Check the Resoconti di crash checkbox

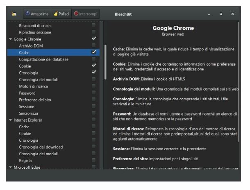pos(94,25)
